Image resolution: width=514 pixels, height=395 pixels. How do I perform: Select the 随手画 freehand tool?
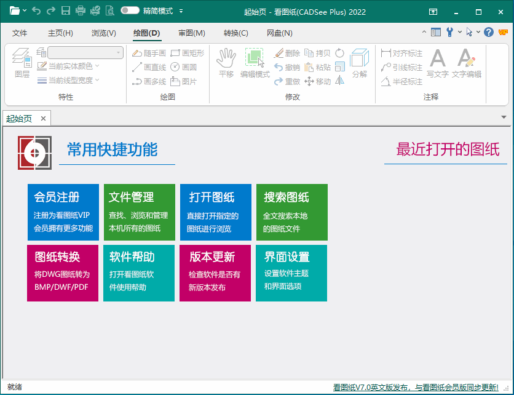coord(149,53)
